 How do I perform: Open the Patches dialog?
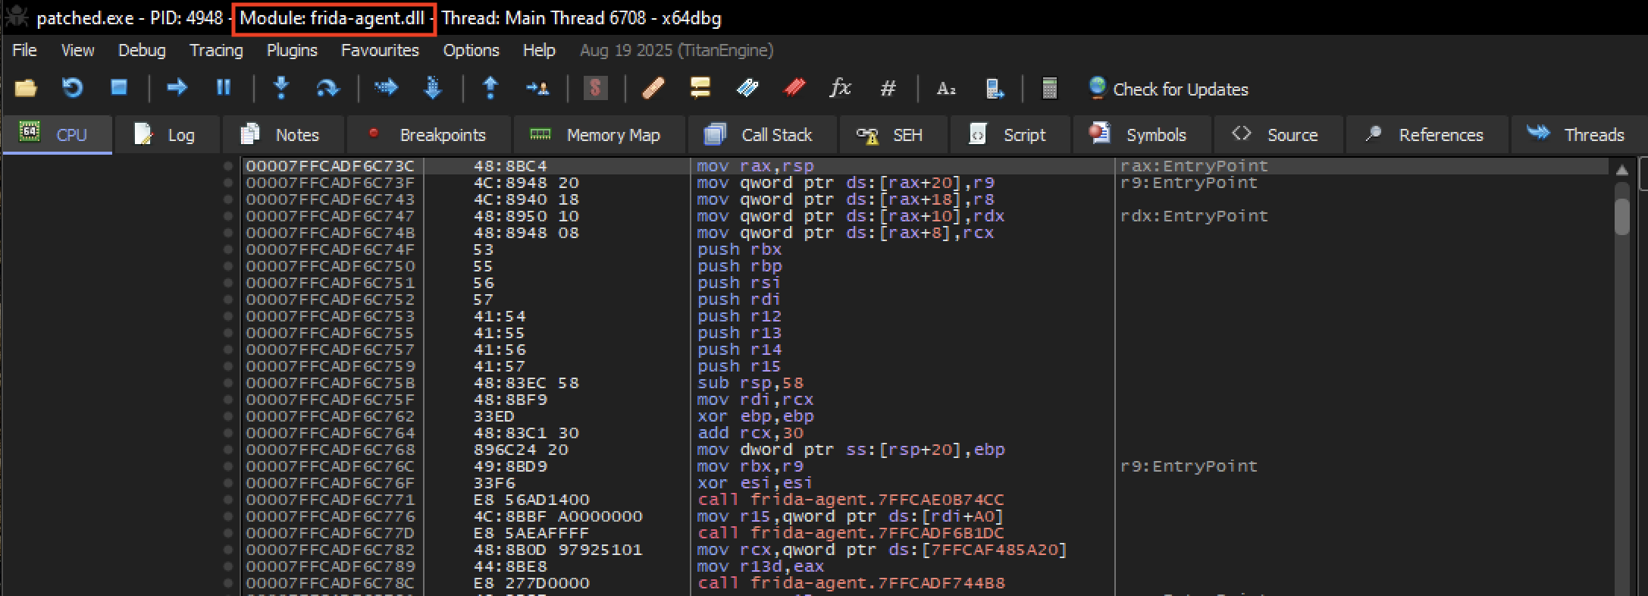coord(653,89)
